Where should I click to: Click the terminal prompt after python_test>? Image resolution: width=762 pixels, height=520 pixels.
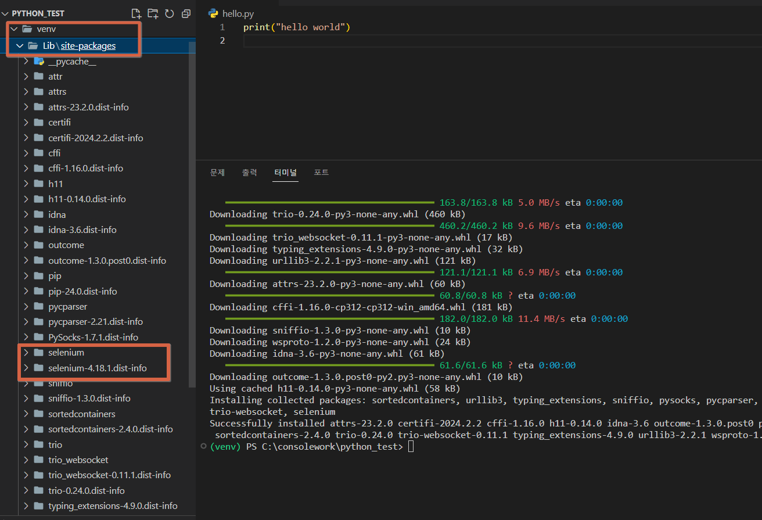[x=411, y=446]
